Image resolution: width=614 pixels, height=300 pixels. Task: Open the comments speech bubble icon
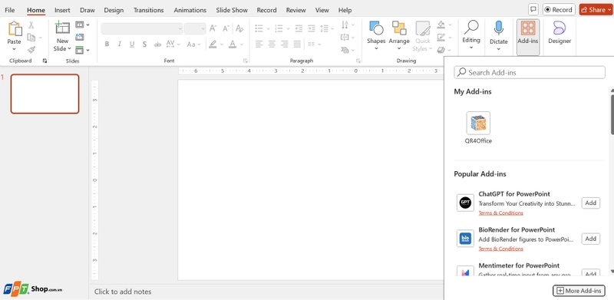point(533,9)
